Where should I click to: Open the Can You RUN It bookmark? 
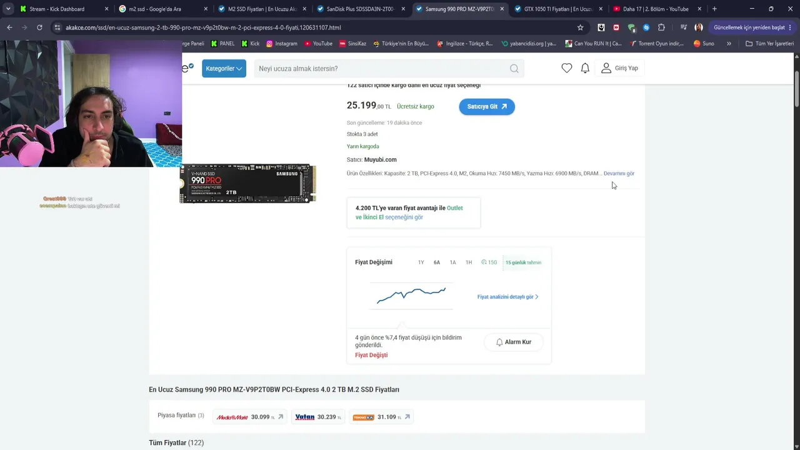[593, 44]
